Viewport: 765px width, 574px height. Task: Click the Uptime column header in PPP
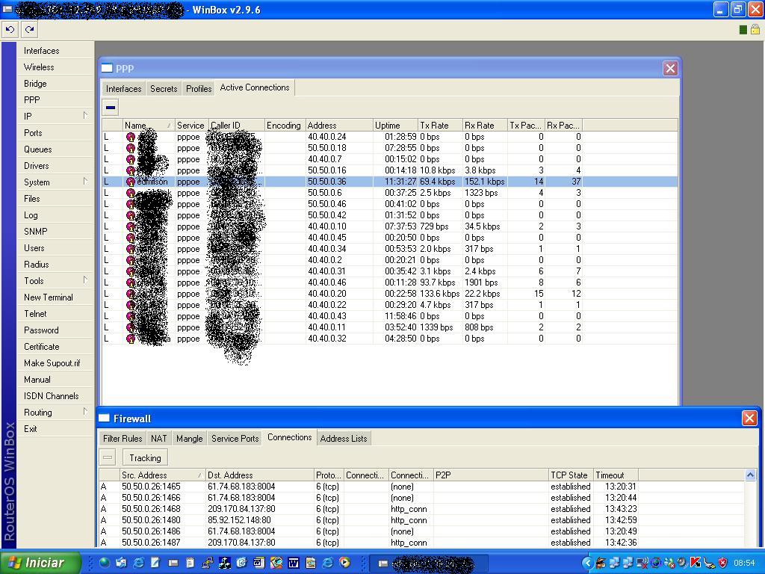point(396,126)
